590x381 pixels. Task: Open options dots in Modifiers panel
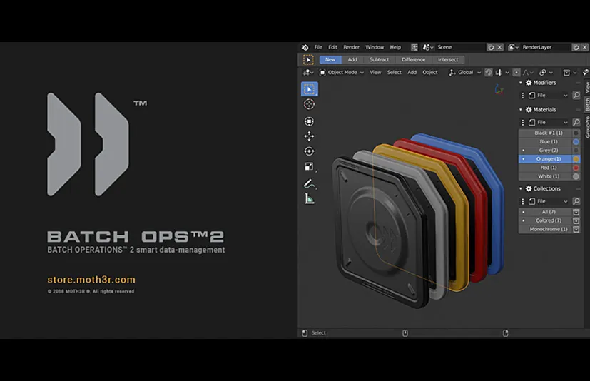point(522,96)
